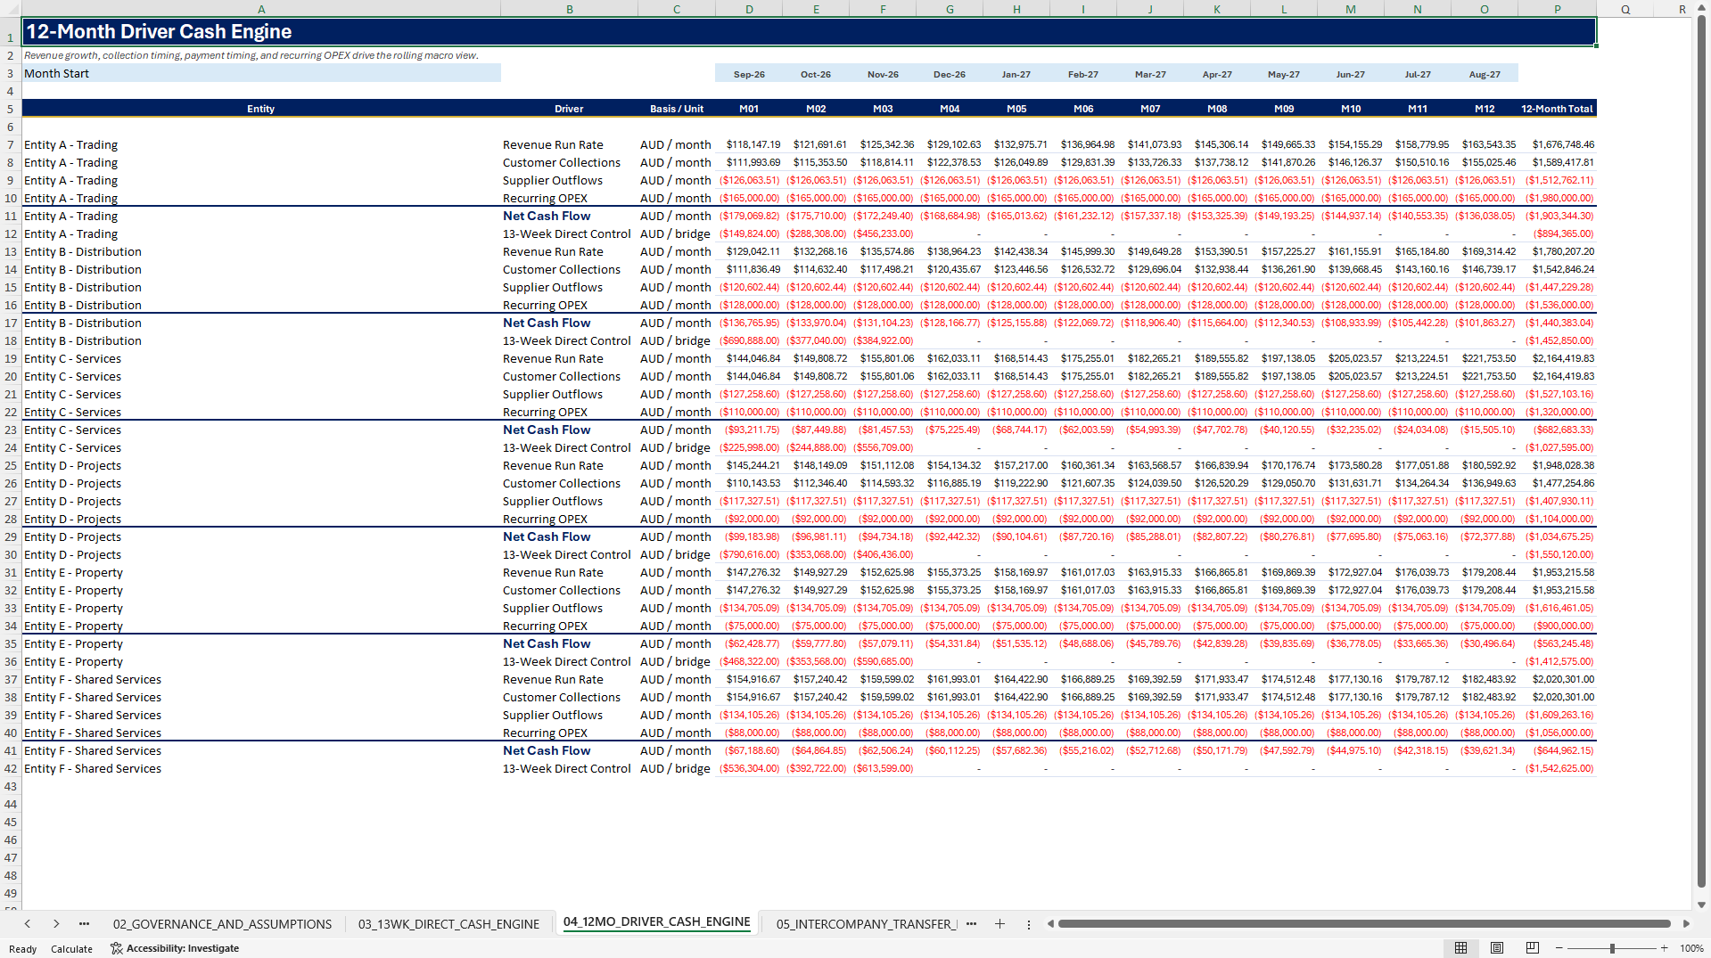Select the Entity header cell

(261, 109)
